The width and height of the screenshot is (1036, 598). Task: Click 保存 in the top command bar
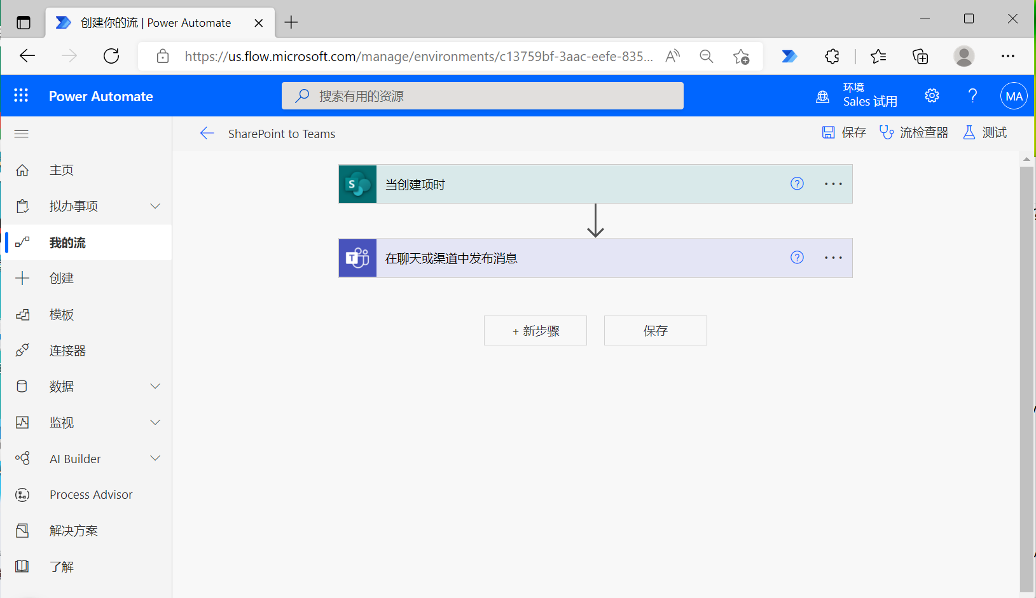(844, 132)
